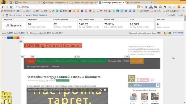Click the post date 15.06.2014 link
The height and width of the screenshot is (104, 186).
tap(43, 81)
